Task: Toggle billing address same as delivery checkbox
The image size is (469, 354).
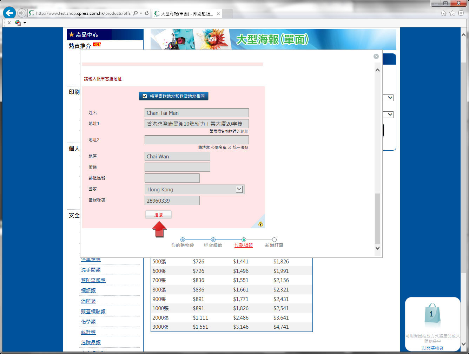Action: (x=145, y=96)
